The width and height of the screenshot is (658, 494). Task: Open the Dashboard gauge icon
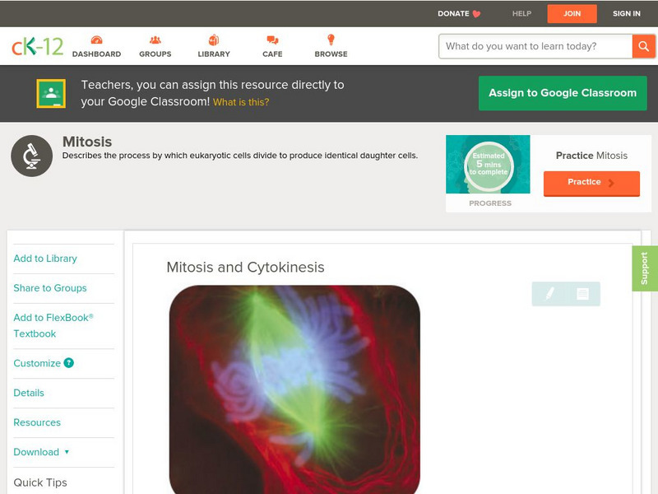pos(96,40)
